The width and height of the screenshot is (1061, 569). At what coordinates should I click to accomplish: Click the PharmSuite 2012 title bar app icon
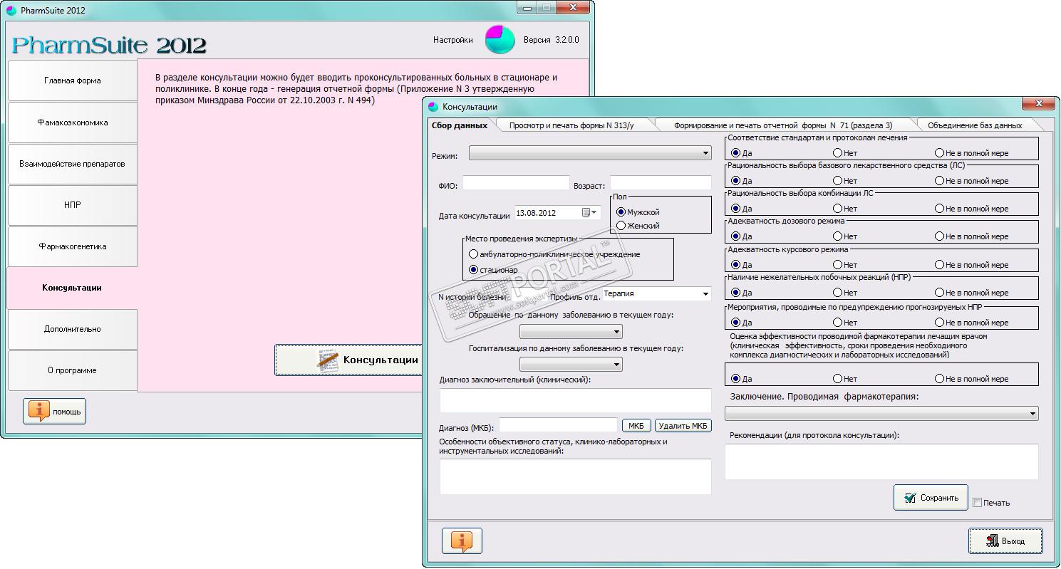pos(11,10)
